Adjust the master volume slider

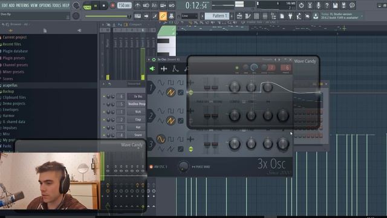(x=108, y=16)
